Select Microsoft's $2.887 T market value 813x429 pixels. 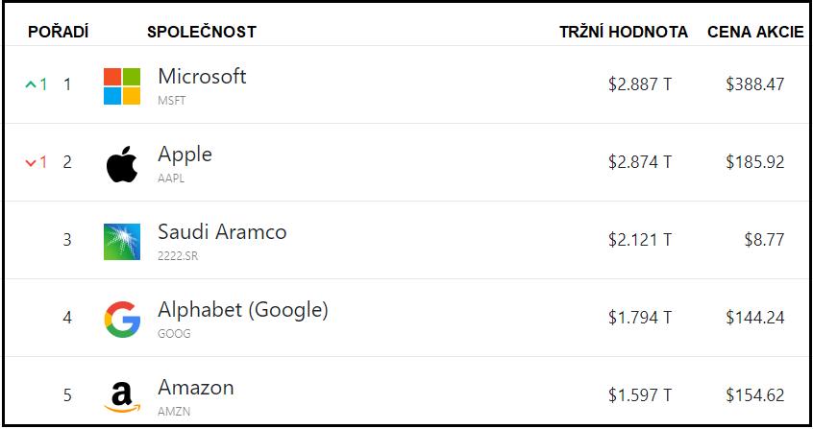640,83
